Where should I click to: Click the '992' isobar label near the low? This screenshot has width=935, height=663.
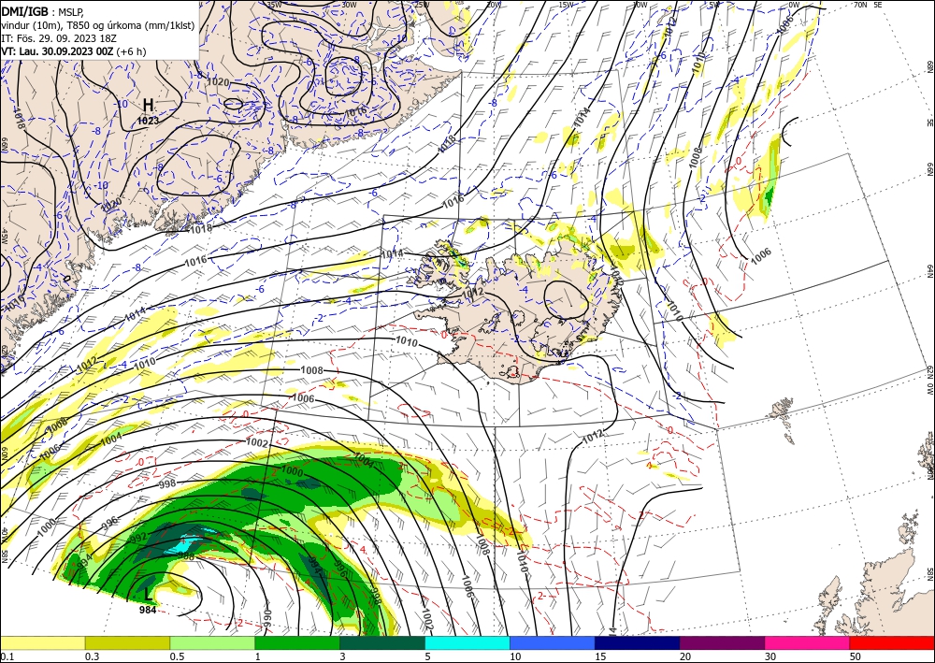[x=137, y=537]
